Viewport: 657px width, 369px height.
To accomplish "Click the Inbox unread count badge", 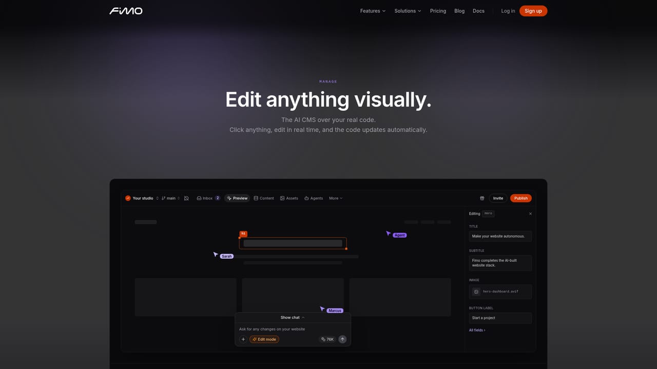I will coord(218,198).
